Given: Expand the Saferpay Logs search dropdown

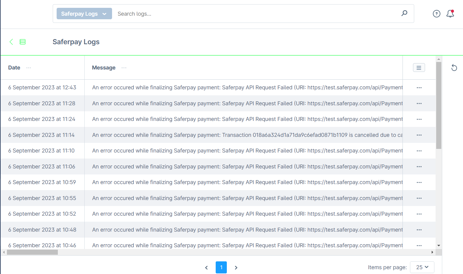Looking at the screenshot, I should [x=84, y=14].
